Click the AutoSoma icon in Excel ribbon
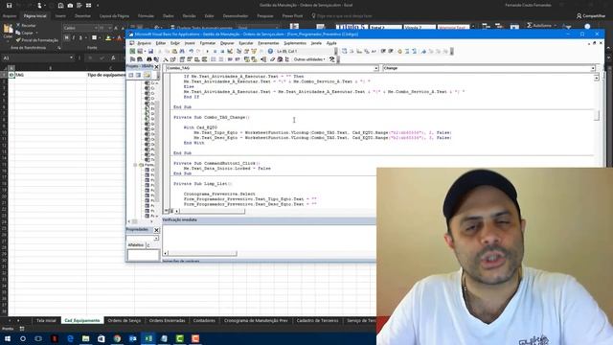This screenshot has width=613, height=345. pos(538,26)
